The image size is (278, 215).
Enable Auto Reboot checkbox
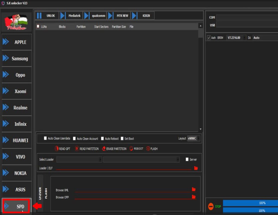[x=102, y=138]
